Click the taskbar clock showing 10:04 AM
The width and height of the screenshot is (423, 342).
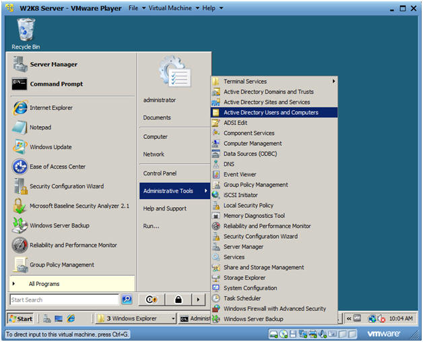click(x=401, y=318)
